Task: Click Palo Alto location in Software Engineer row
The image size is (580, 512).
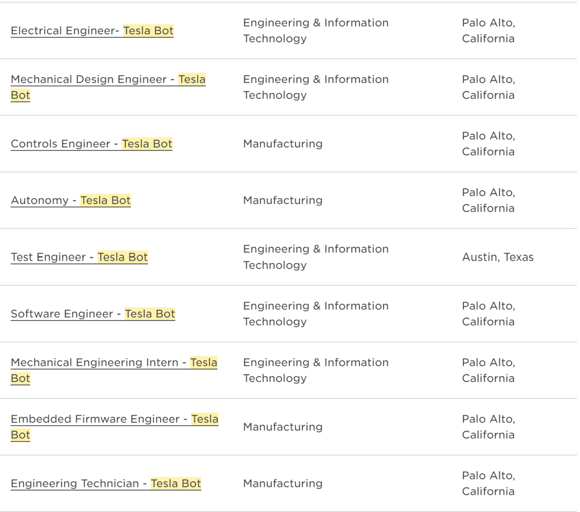Action: pos(488,314)
